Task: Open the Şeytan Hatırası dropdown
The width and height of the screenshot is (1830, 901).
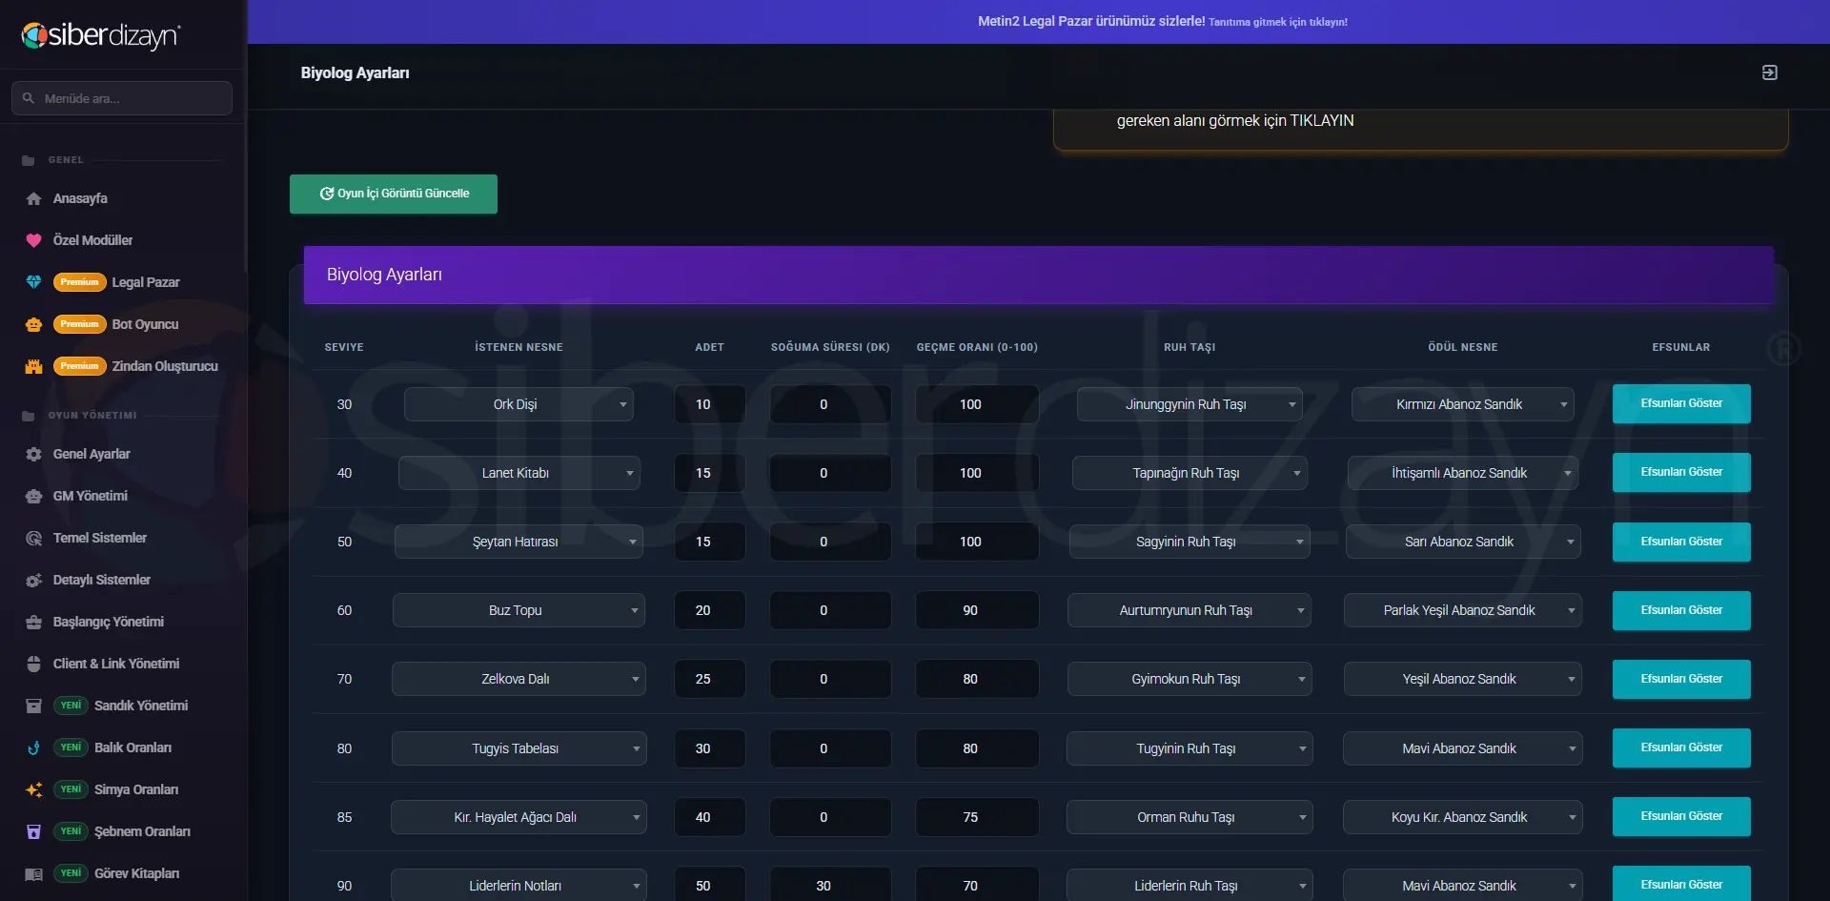Action: click(518, 542)
